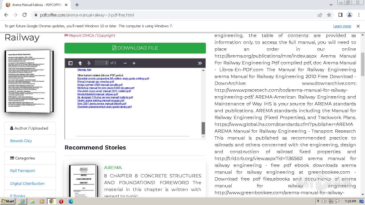Screen dimensions: 365x205
Task: Open the Windows Start menu
Action: pyautogui.click(x=8, y=201)
